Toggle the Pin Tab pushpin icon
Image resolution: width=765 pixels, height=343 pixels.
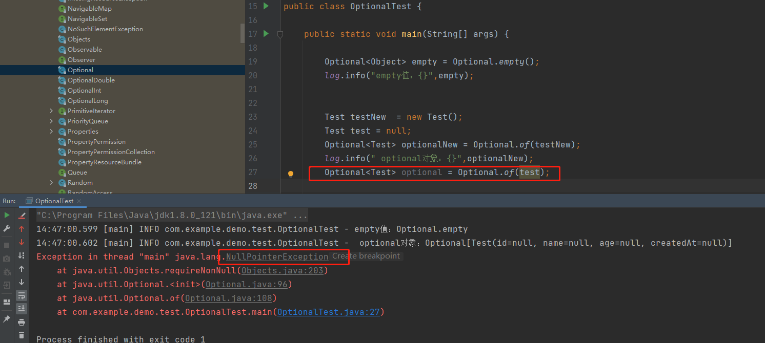7,319
